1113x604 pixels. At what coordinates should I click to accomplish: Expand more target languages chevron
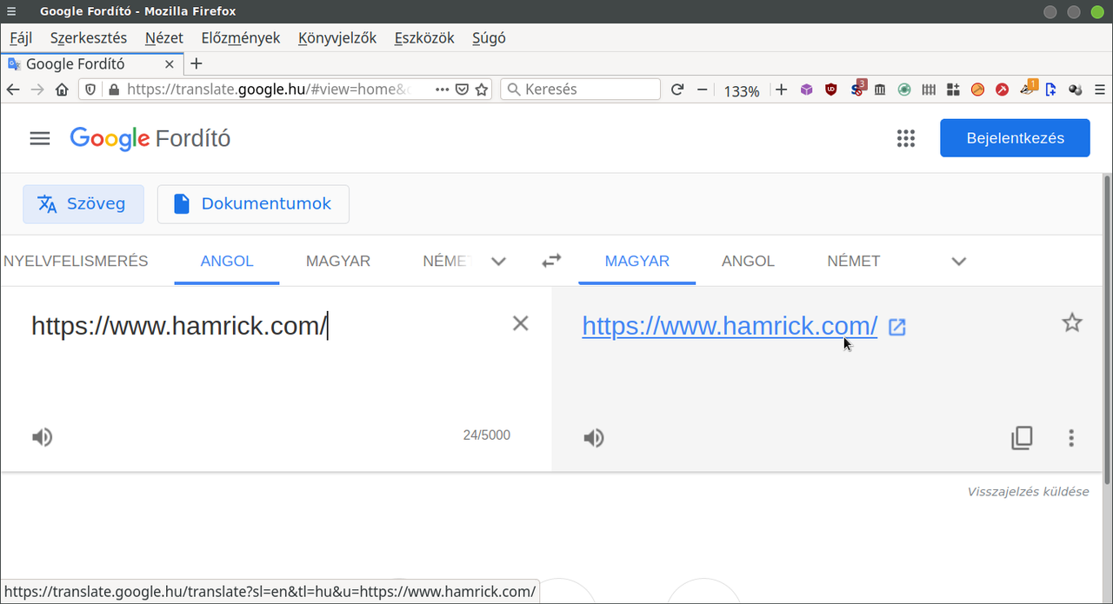[x=959, y=261]
